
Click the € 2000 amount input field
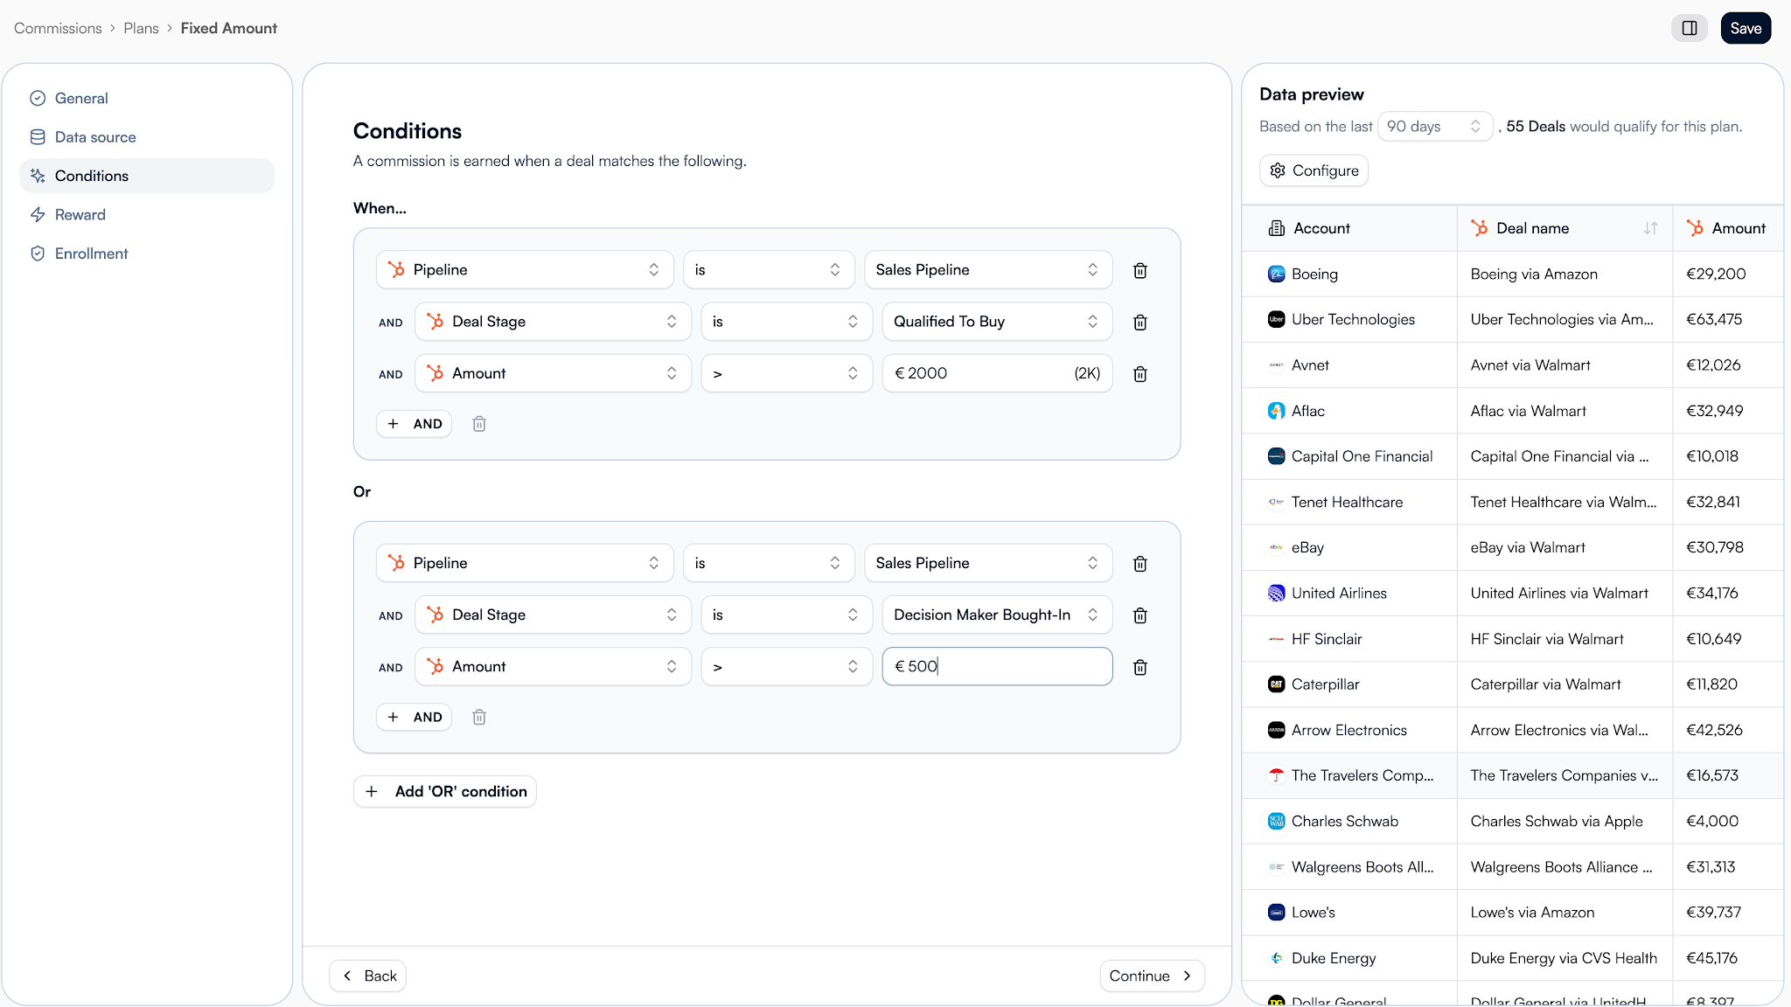pos(997,373)
